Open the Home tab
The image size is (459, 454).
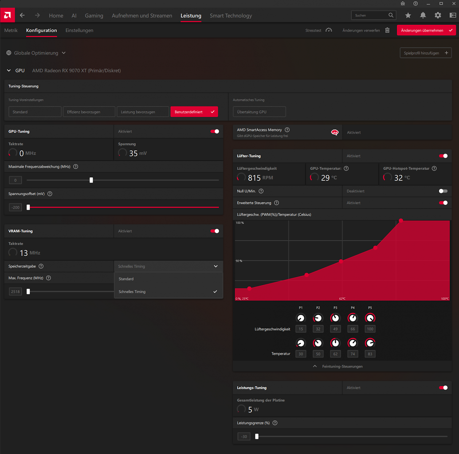(x=56, y=16)
